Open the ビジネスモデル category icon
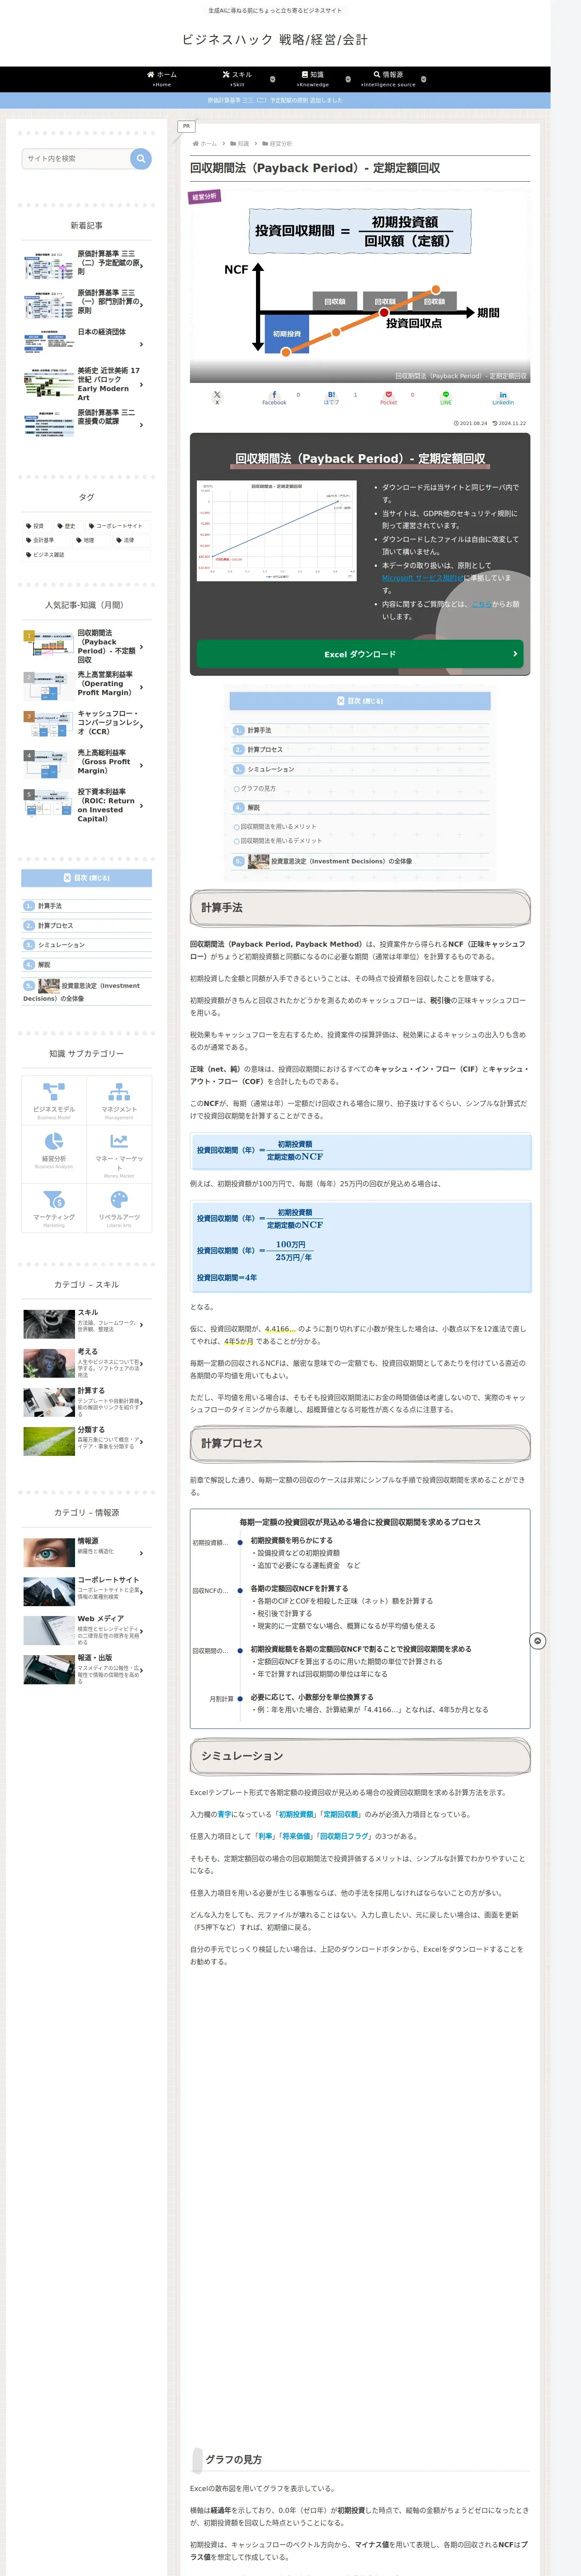Screen dimensions: 581x2576 pyautogui.click(x=54, y=1100)
